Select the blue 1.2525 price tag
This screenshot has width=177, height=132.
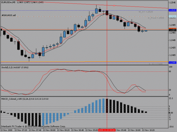(172, 10)
